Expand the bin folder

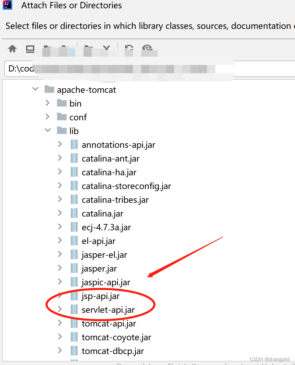[48, 102]
